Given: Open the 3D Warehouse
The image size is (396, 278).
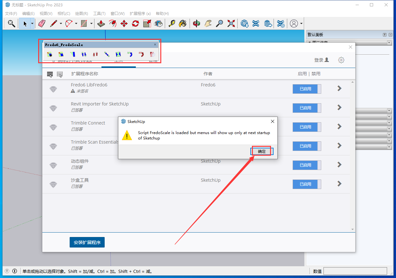Looking at the screenshot, I should point(244,24).
